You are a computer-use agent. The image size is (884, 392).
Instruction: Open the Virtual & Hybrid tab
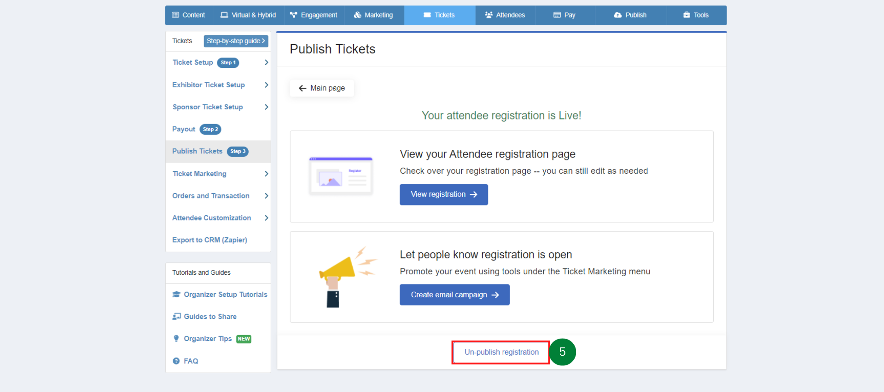pos(248,15)
